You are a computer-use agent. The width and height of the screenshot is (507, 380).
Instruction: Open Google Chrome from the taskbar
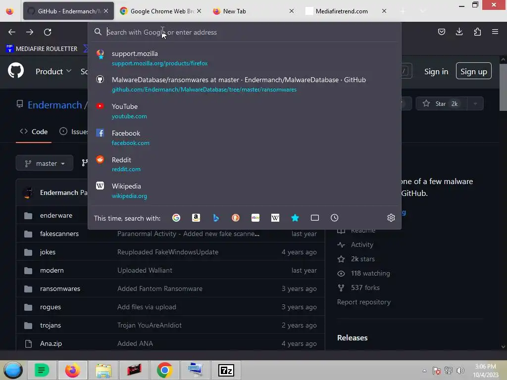click(164, 370)
